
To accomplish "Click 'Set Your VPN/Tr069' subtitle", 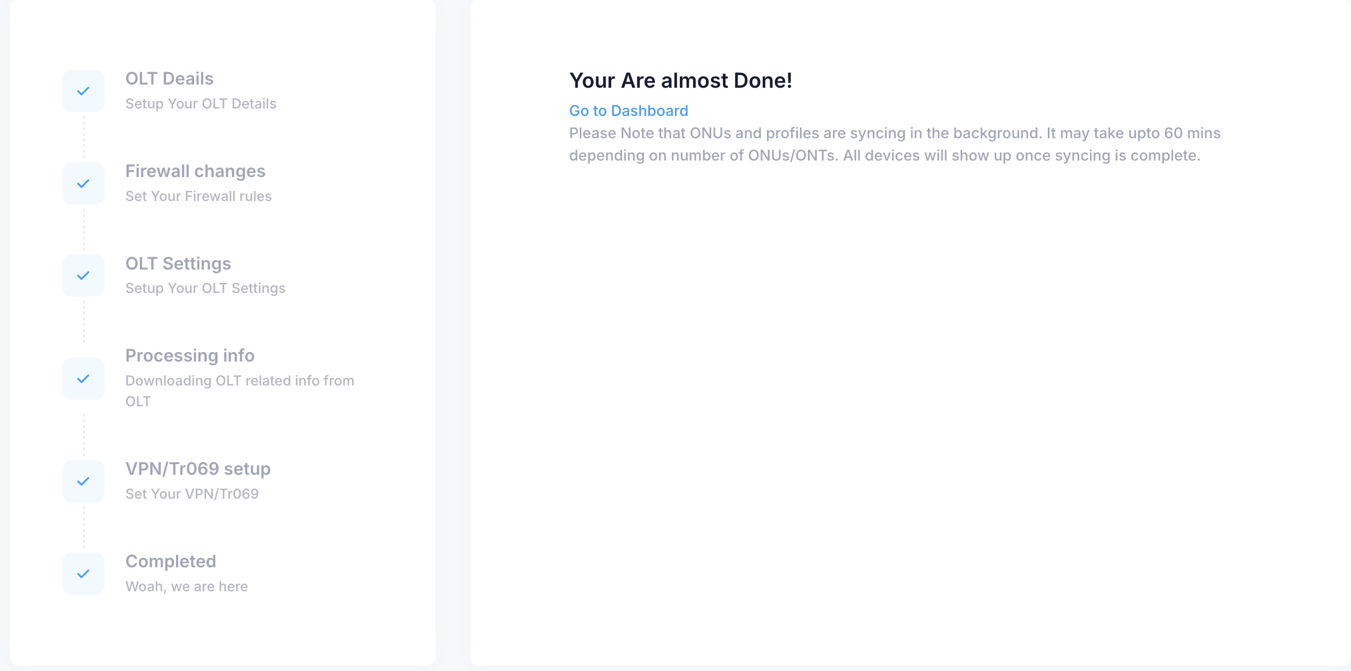I will point(192,494).
